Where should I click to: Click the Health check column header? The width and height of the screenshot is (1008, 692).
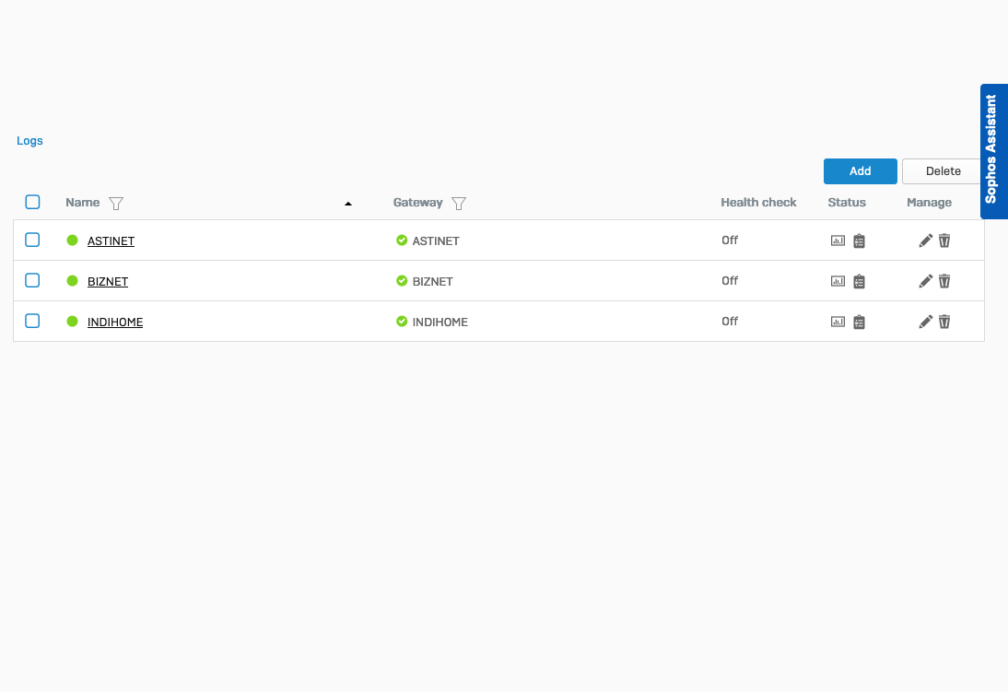pyautogui.click(x=758, y=203)
